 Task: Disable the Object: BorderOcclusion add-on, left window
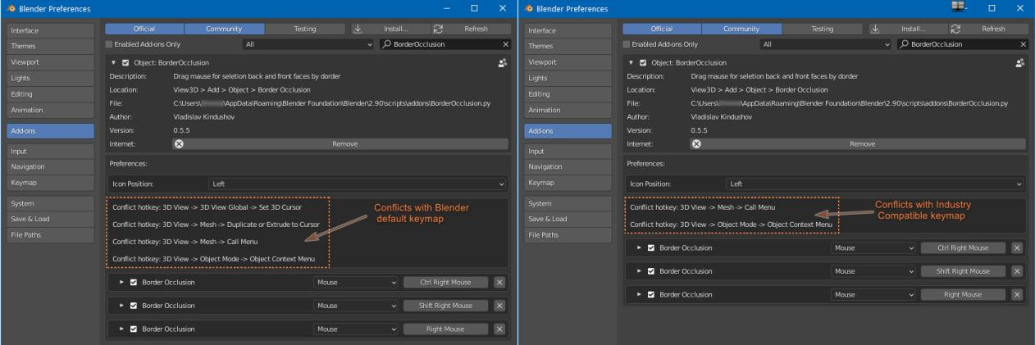click(x=125, y=62)
